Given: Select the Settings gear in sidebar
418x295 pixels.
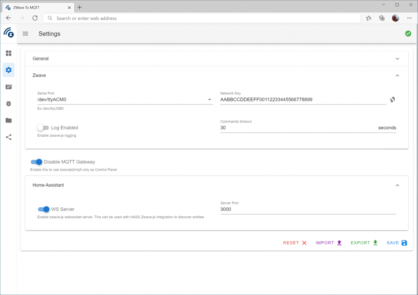Looking at the screenshot, I should [9, 70].
